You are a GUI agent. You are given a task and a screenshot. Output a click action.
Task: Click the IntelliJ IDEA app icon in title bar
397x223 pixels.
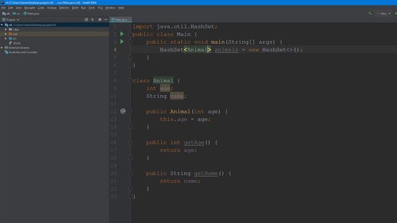pos(2,2)
